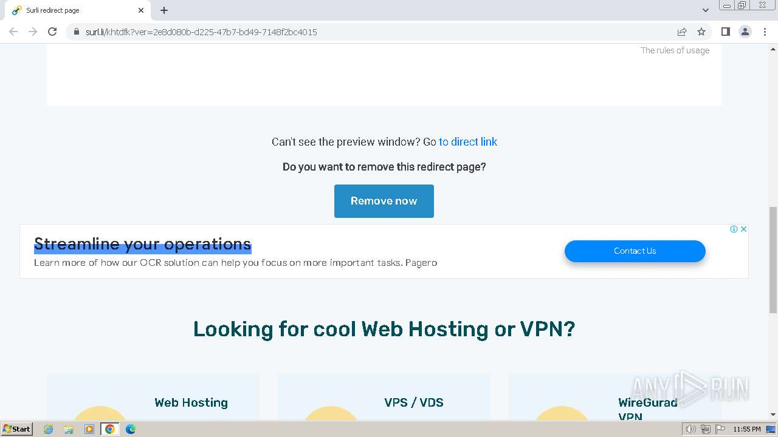The image size is (778, 437).
Task: Reload the page with the refresh icon
Action: [x=52, y=32]
